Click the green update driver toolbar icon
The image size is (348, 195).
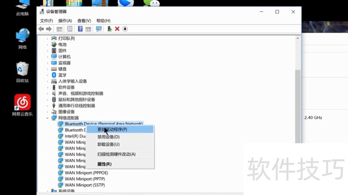pyautogui.click(x=110, y=29)
